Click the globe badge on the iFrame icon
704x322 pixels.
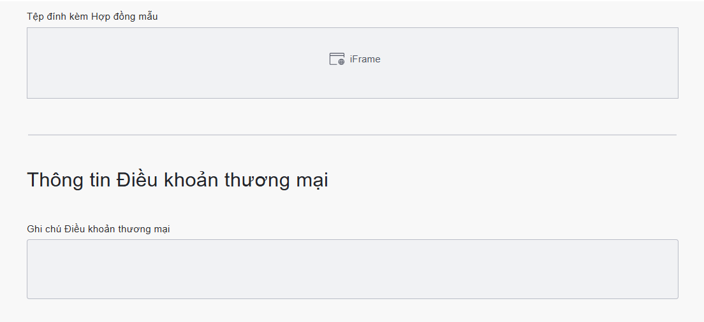tap(341, 62)
